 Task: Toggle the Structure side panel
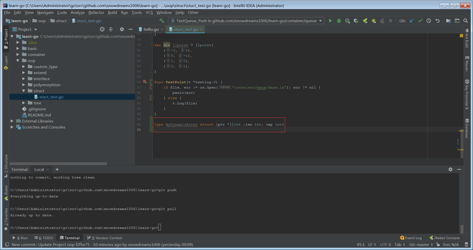[x=6, y=165]
